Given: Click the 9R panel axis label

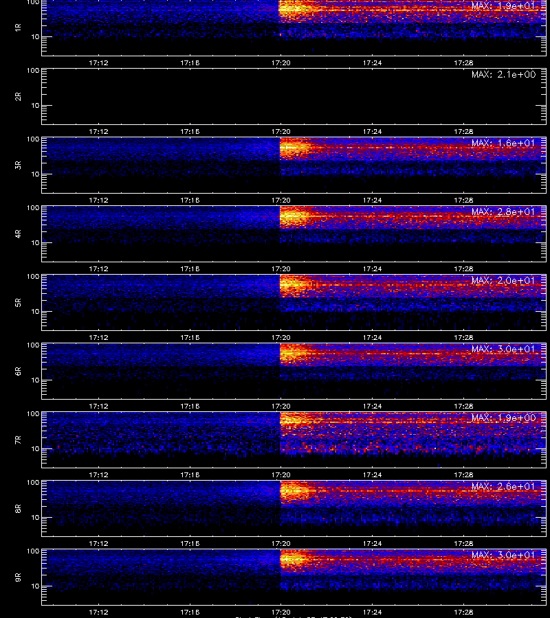Looking at the screenshot, I should [x=18, y=577].
